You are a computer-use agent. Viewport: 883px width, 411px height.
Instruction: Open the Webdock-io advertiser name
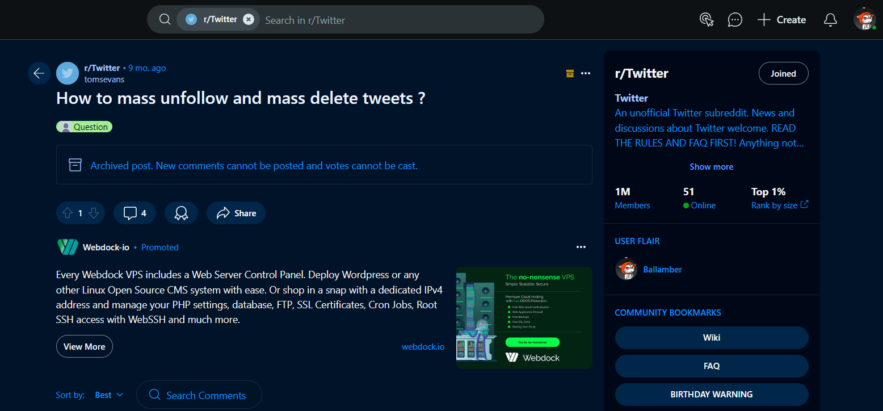click(x=106, y=247)
